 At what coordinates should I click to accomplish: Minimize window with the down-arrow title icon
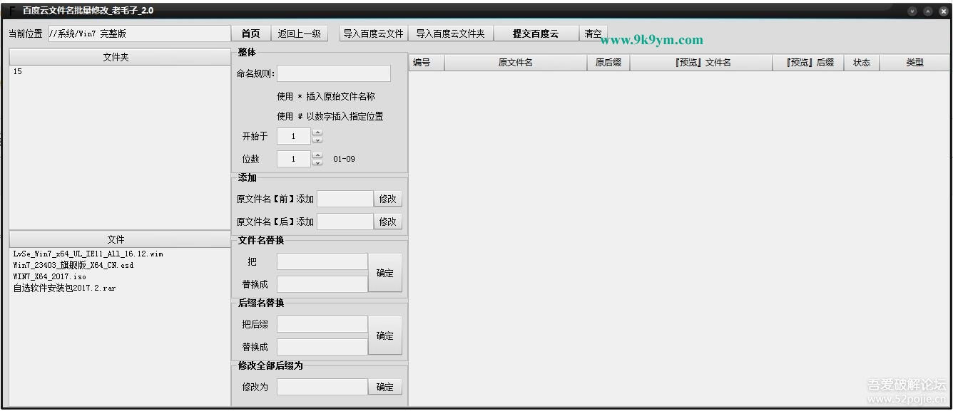pos(912,11)
